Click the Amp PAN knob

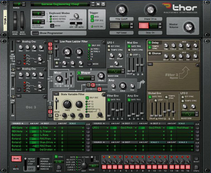(x=132, y=86)
